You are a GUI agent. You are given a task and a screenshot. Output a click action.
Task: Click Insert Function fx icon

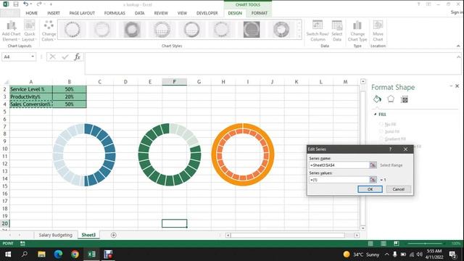[78, 57]
